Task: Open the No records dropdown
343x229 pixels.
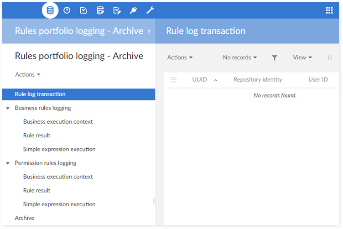Action: pos(240,57)
